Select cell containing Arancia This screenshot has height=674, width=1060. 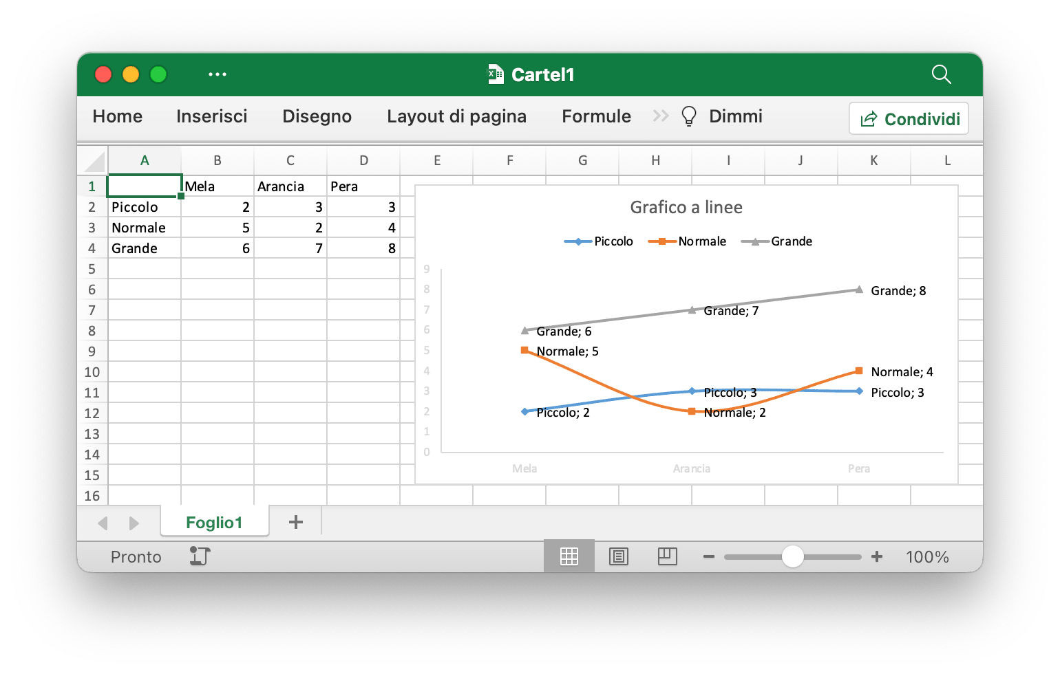[290, 186]
